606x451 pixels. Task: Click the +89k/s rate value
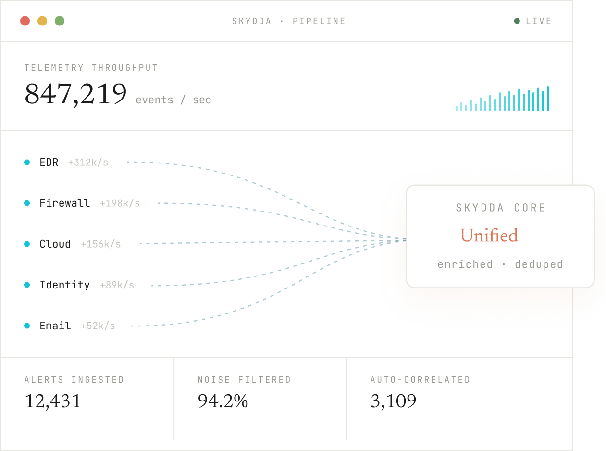coord(117,285)
